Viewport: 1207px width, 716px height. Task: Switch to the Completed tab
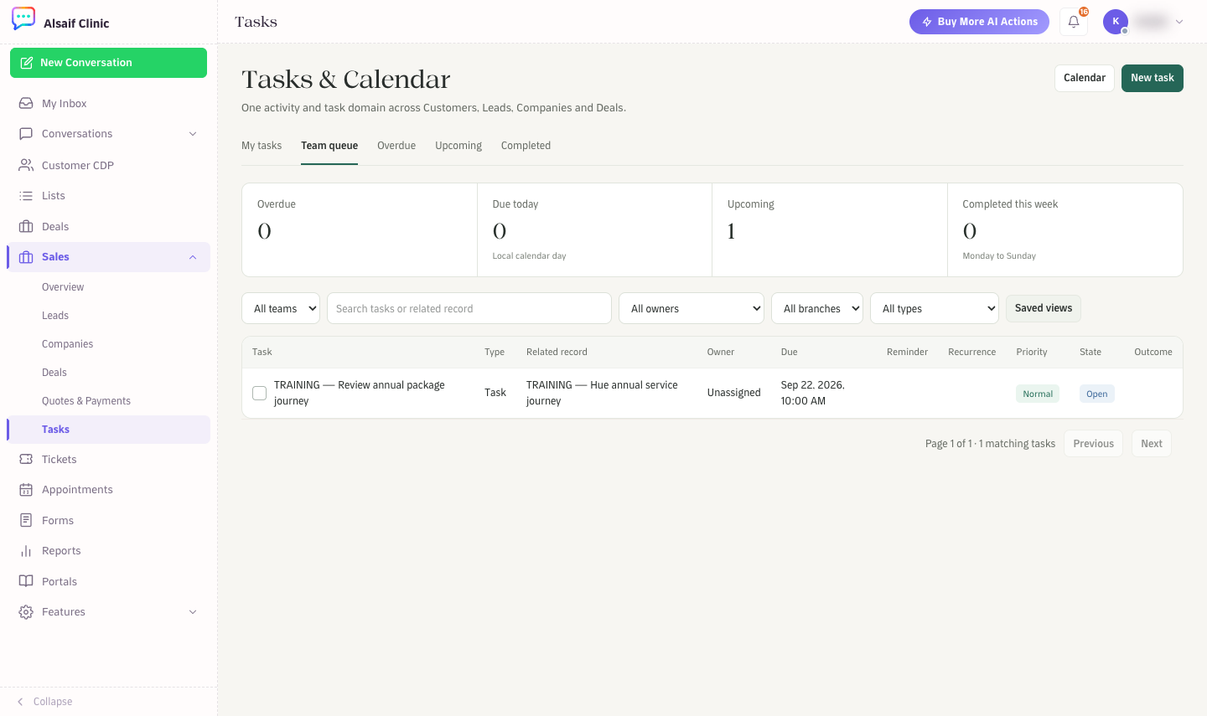526,146
